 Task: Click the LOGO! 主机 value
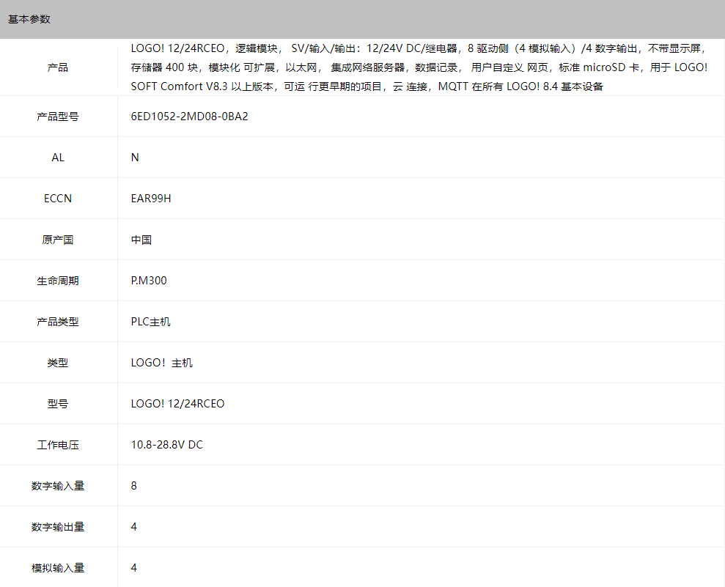tap(162, 363)
